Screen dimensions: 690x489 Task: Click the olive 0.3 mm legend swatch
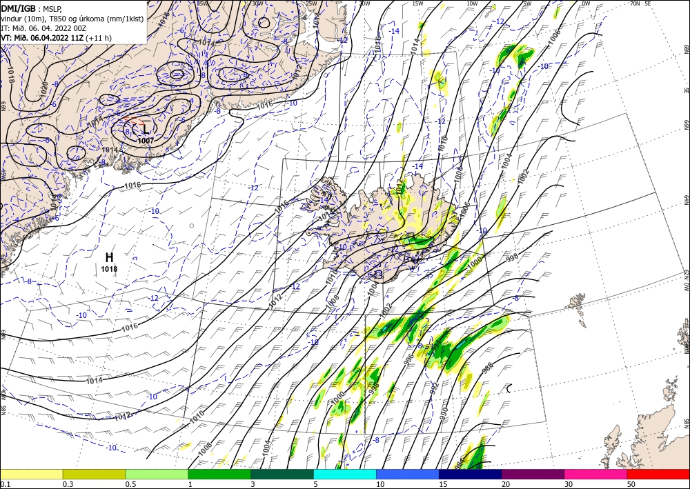(94, 474)
